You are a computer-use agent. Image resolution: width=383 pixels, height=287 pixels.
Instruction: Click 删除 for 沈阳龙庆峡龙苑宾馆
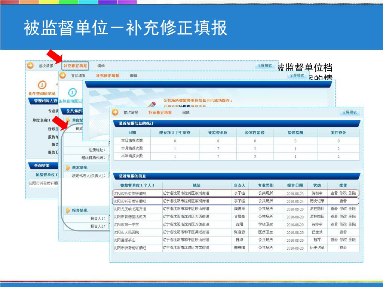pos(352,209)
